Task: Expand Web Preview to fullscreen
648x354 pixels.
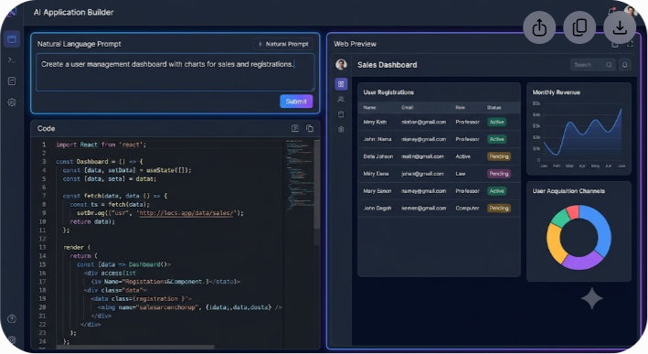Action: pyautogui.click(x=630, y=44)
